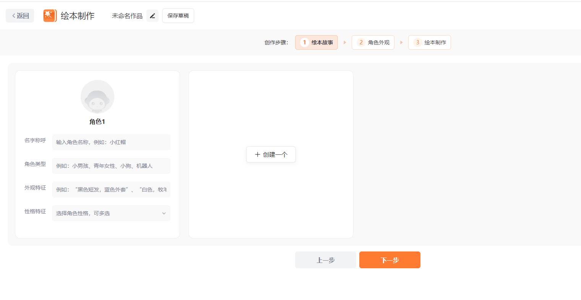Expand the character personality multi-select list
The height and width of the screenshot is (300, 581).
[111, 213]
